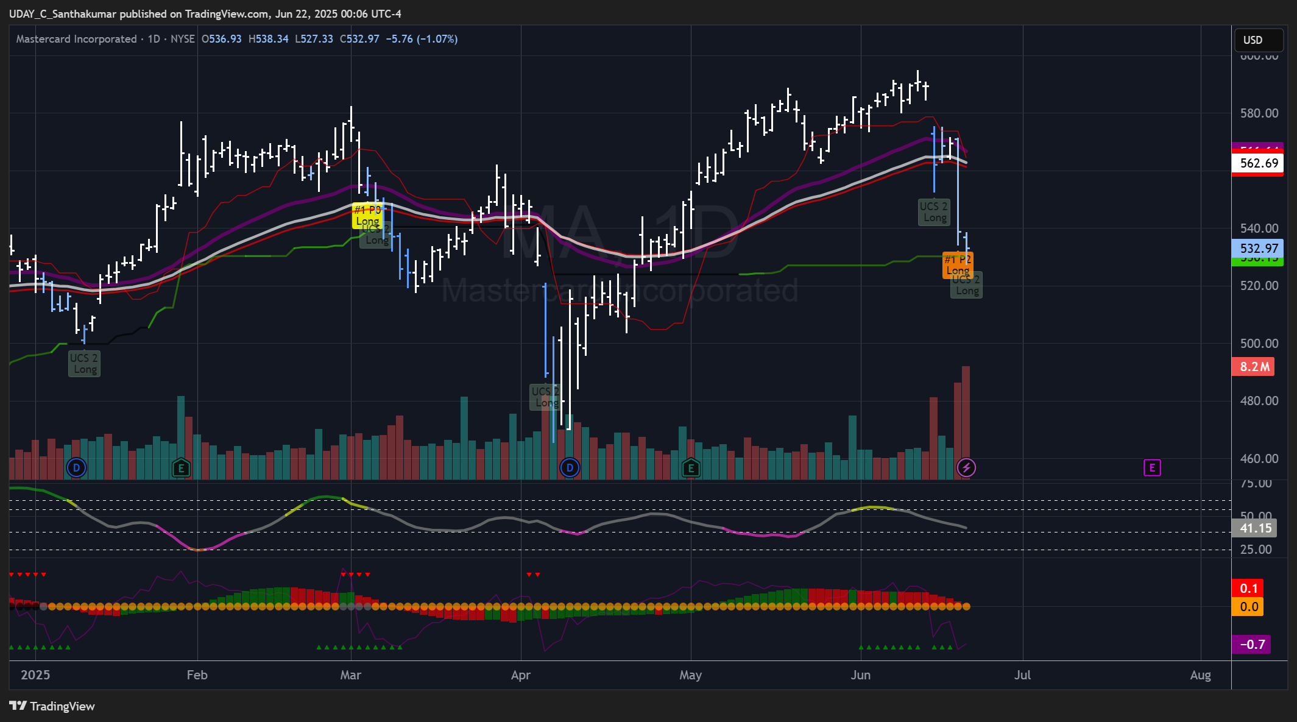Select the blue 532.97 last price label
Viewport: 1297px width, 722px height.
click(x=1258, y=249)
